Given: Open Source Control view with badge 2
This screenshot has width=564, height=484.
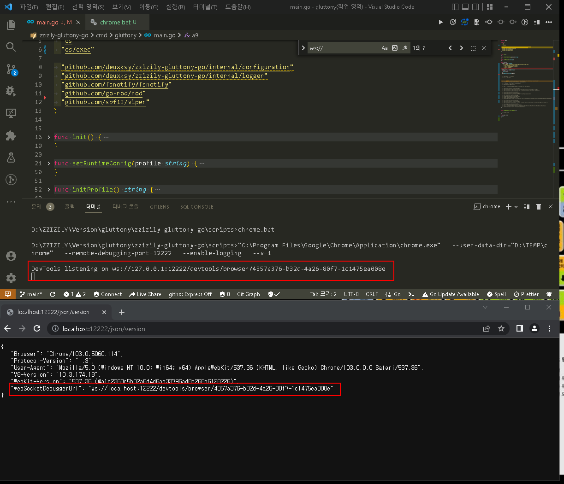Looking at the screenshot, I should (x=11, y=69).
